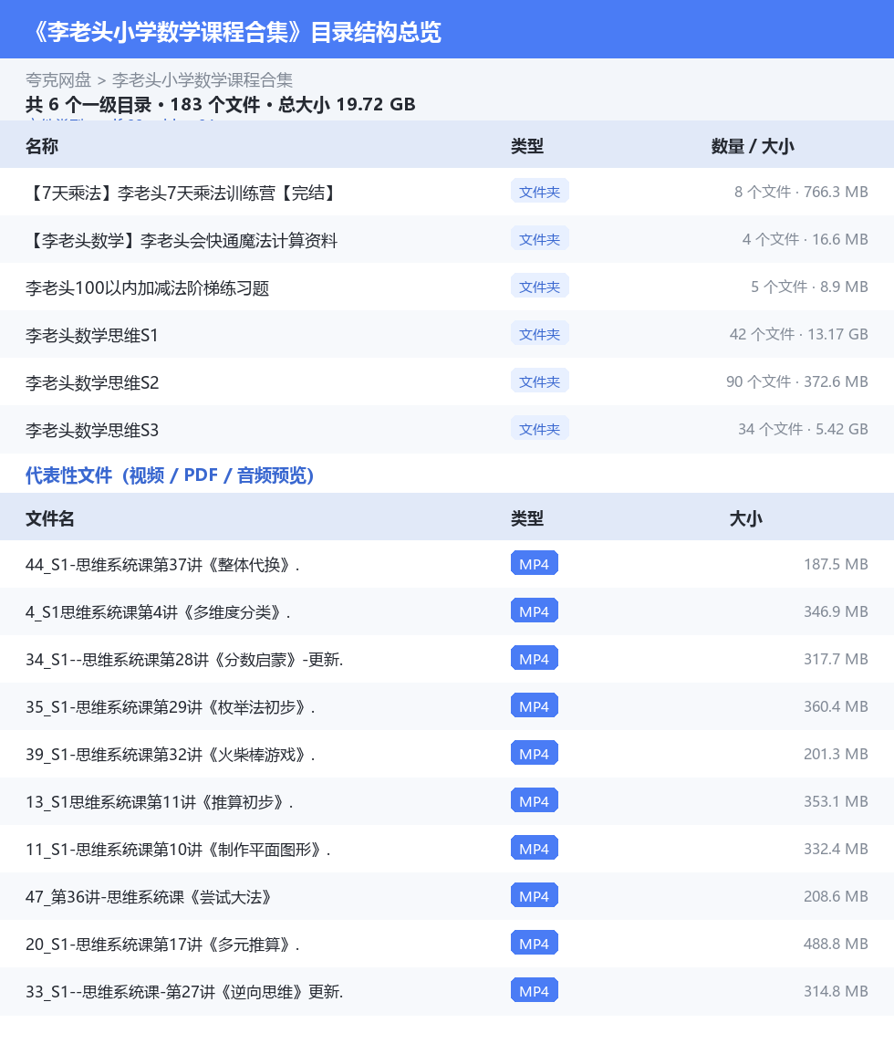The width and height of the screenshot is (894, 1044).
Task: Click the 数量 / 大小 column header
Action: point(753,146)
